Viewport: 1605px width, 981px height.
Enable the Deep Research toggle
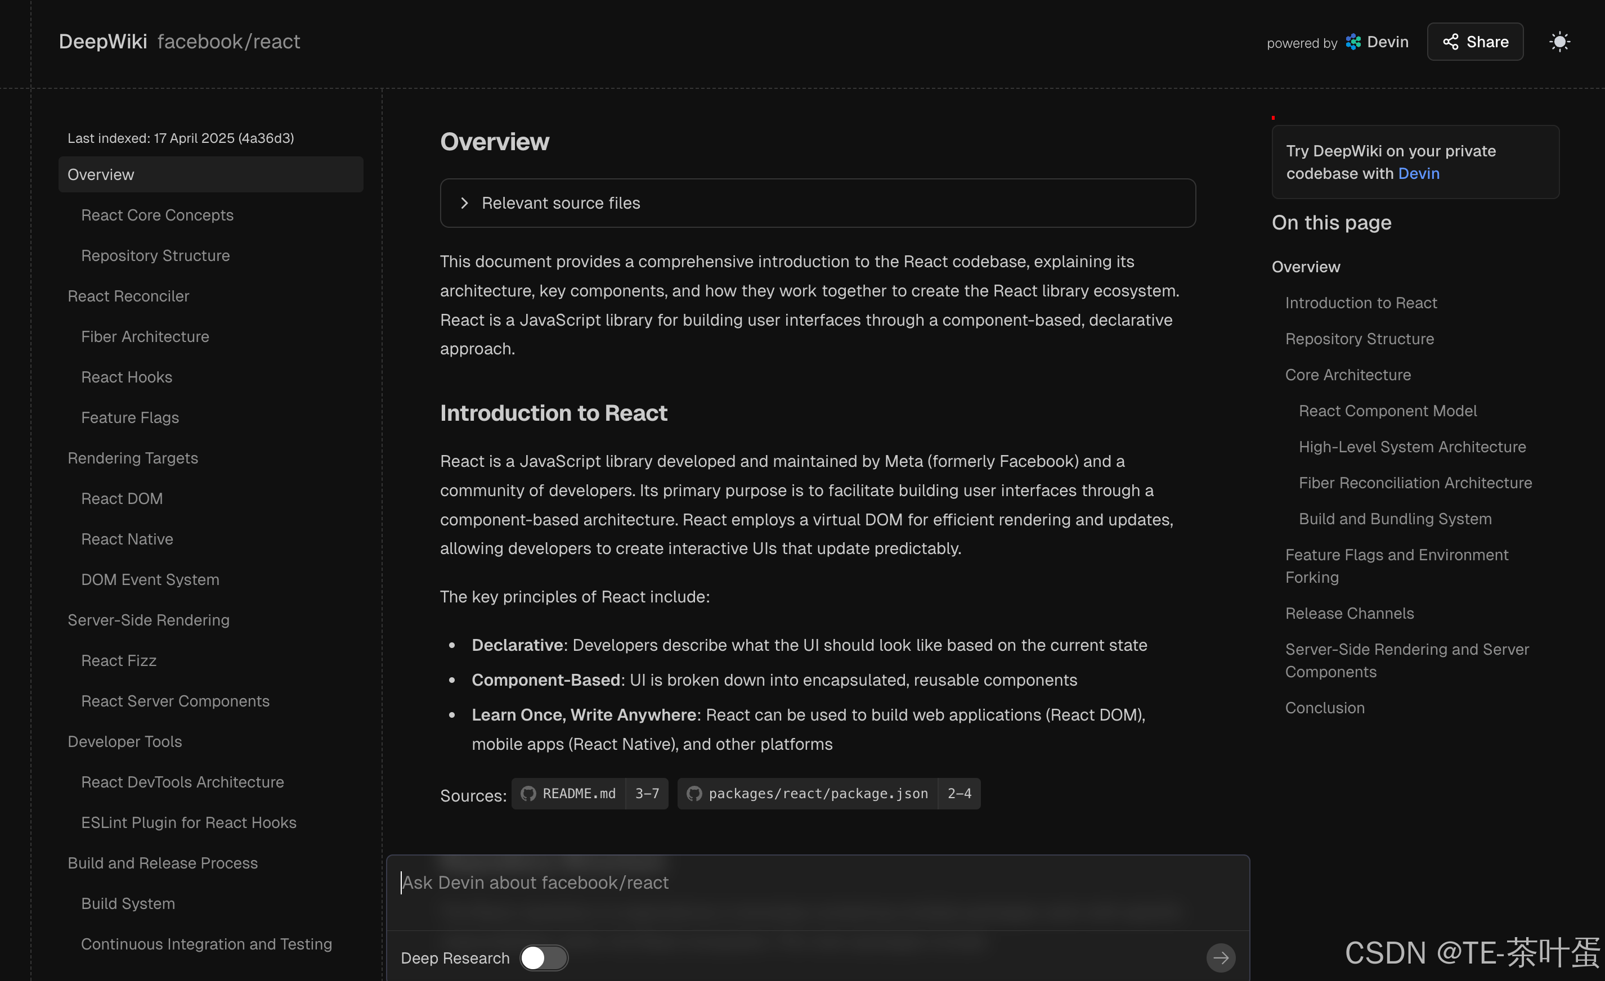pos(544,957)
